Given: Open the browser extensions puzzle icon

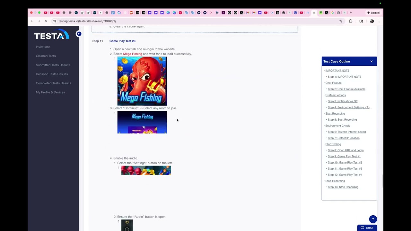Looking at the screenshot, I should coord(351,21).
